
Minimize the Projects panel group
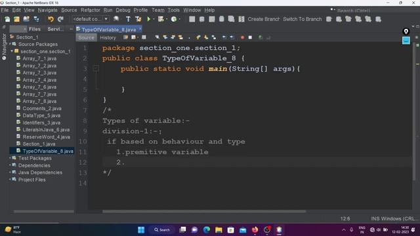71,29
